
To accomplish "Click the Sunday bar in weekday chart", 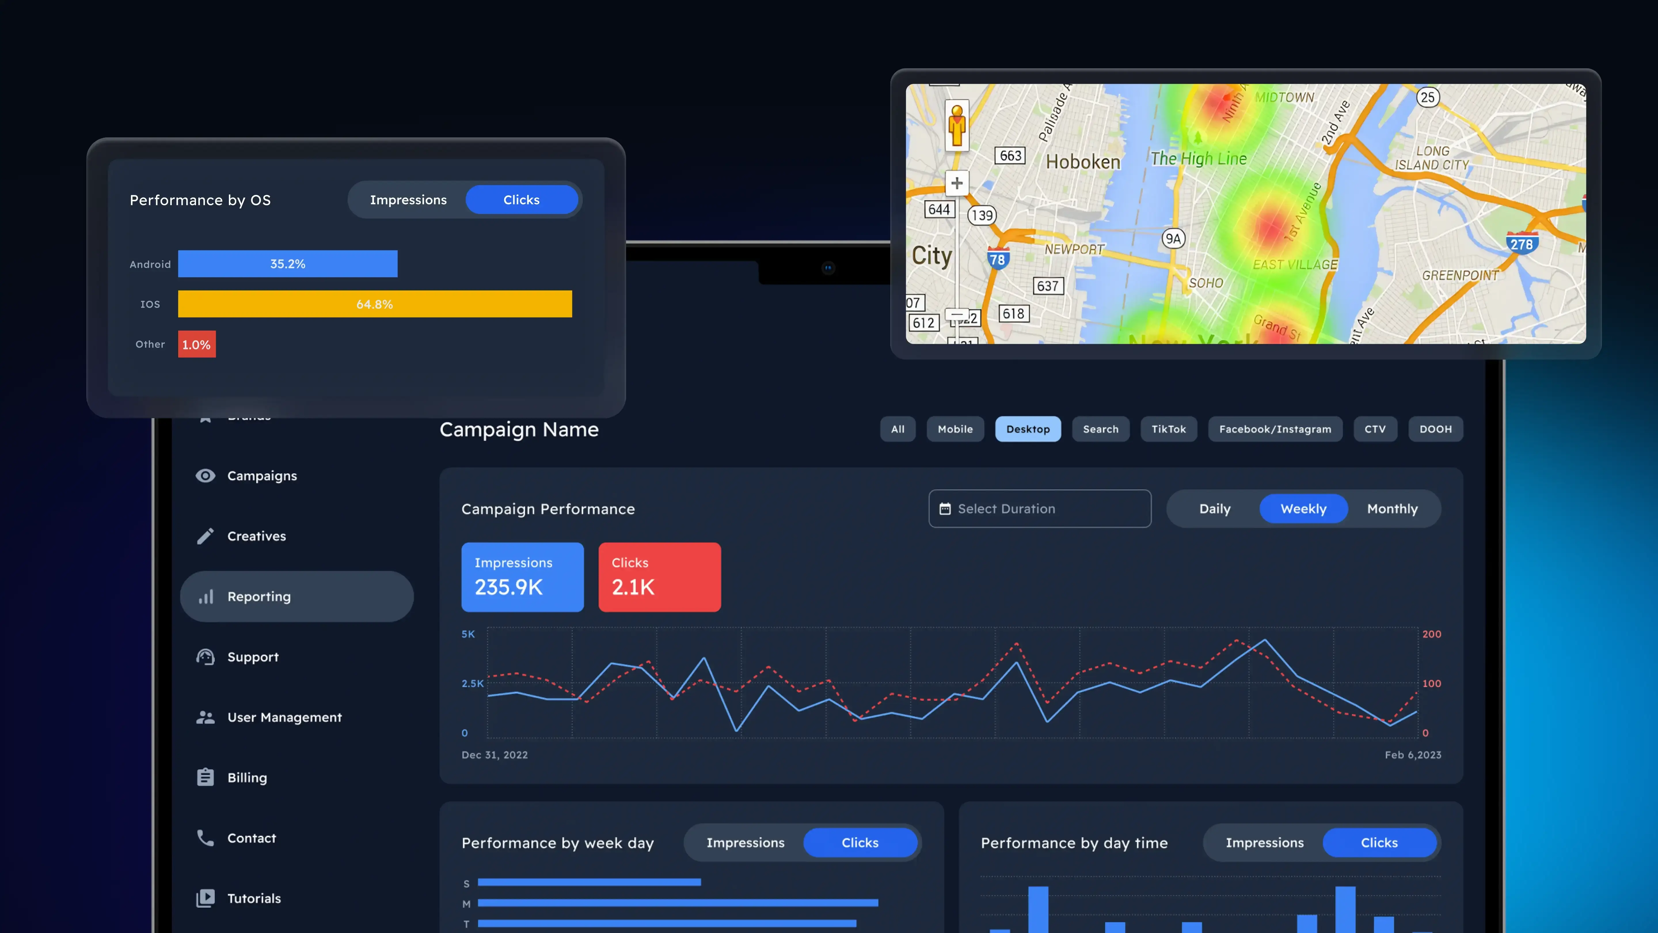I will (590, 882).
